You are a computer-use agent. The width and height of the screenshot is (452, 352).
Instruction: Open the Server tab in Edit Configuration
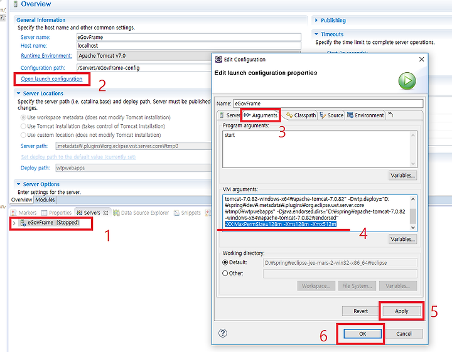[230, 115]
